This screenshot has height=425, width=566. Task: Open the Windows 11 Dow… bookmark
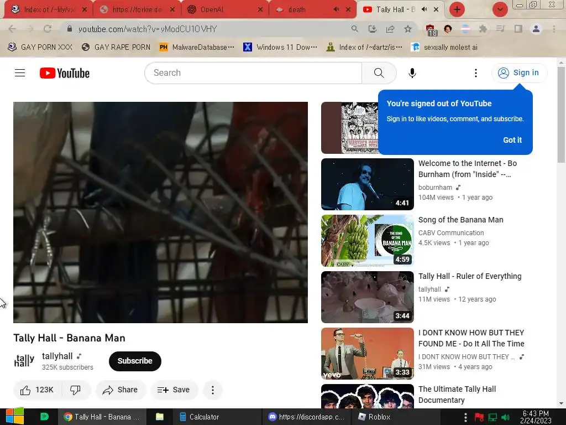[x=280, y=47]
